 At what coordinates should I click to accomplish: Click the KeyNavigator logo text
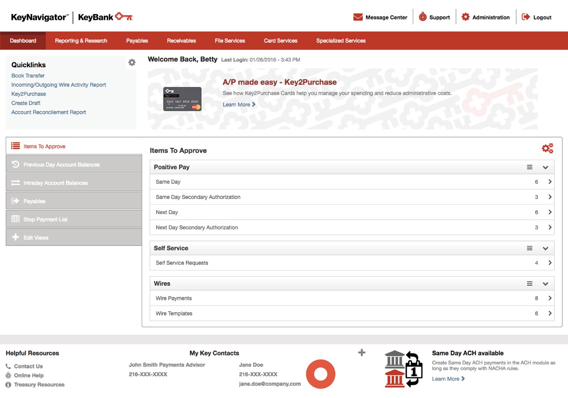tap(40, 17)
